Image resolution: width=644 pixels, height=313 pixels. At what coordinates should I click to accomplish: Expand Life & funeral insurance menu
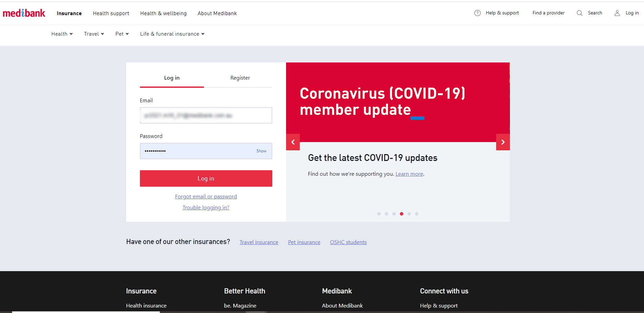pos(172,34)
